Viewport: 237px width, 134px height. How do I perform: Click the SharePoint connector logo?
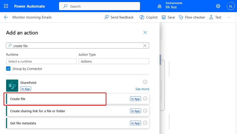point(12,86)
